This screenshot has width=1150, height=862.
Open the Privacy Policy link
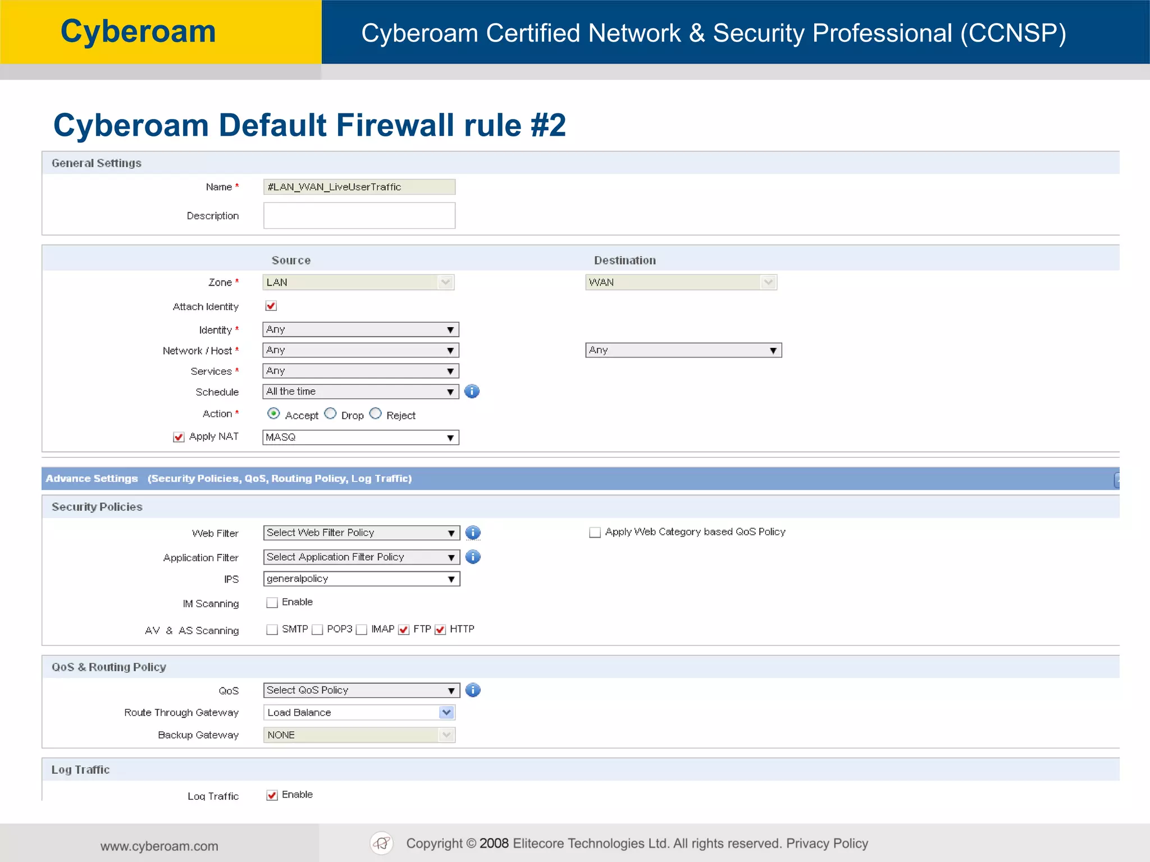(827, 843)
